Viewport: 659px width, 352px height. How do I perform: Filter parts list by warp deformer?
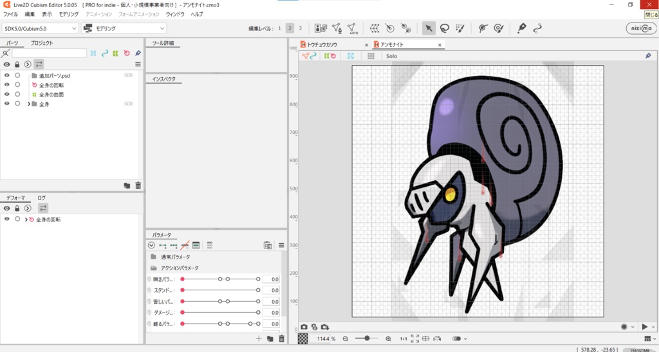point(115,53)
